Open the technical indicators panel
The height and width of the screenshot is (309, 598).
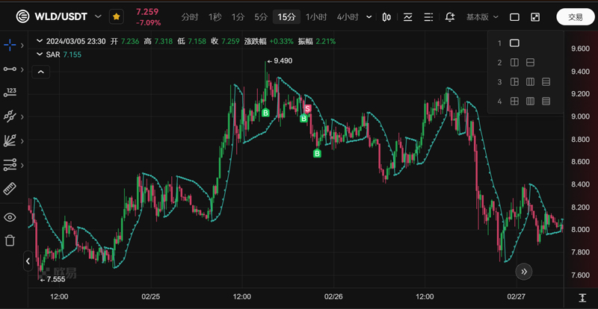[407, 16]
